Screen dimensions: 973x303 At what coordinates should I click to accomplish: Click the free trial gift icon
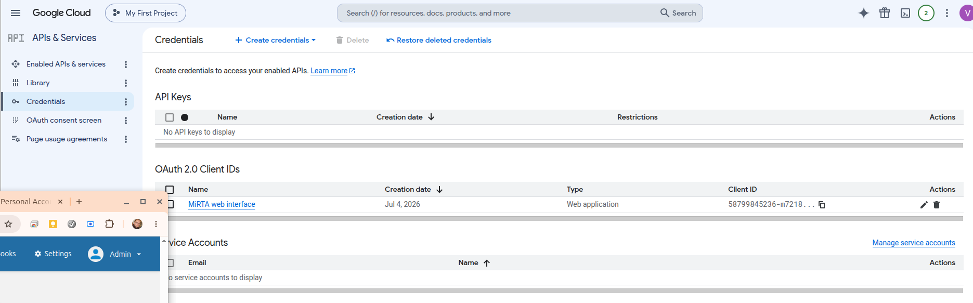(885, 13)
